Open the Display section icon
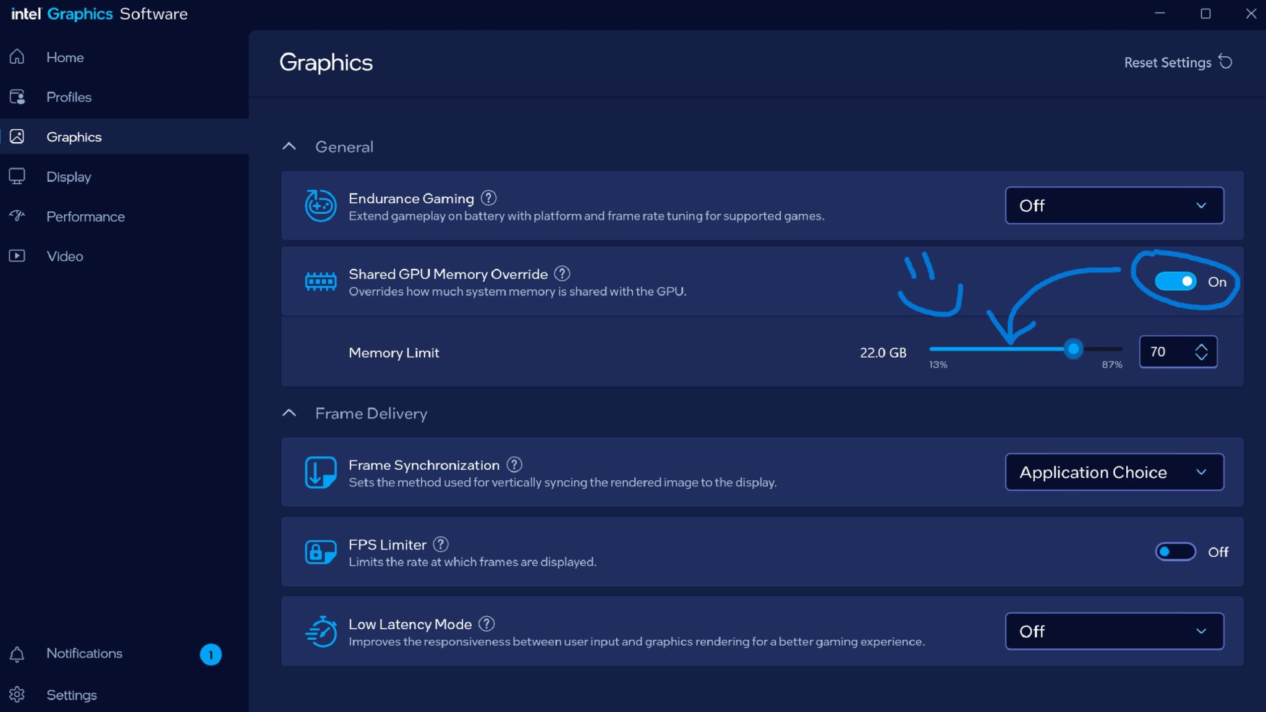This screenshot has height=712, width=1266. pos(18,176)
